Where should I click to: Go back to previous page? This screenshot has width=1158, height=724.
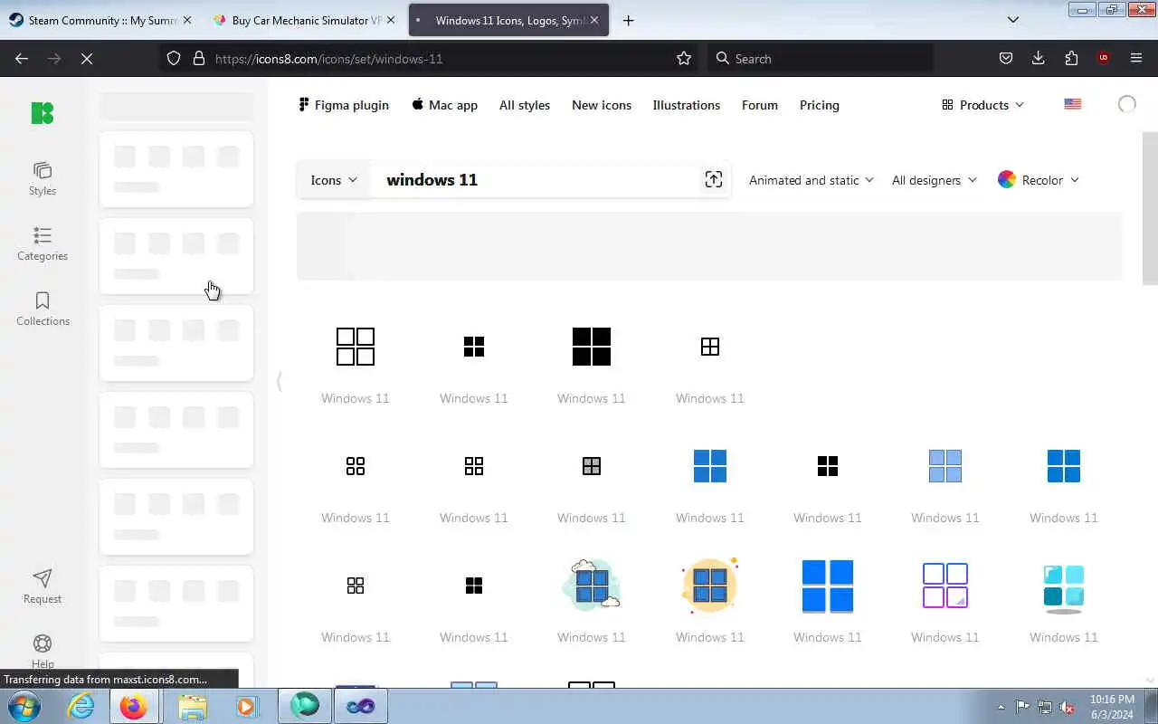point(22,58)
